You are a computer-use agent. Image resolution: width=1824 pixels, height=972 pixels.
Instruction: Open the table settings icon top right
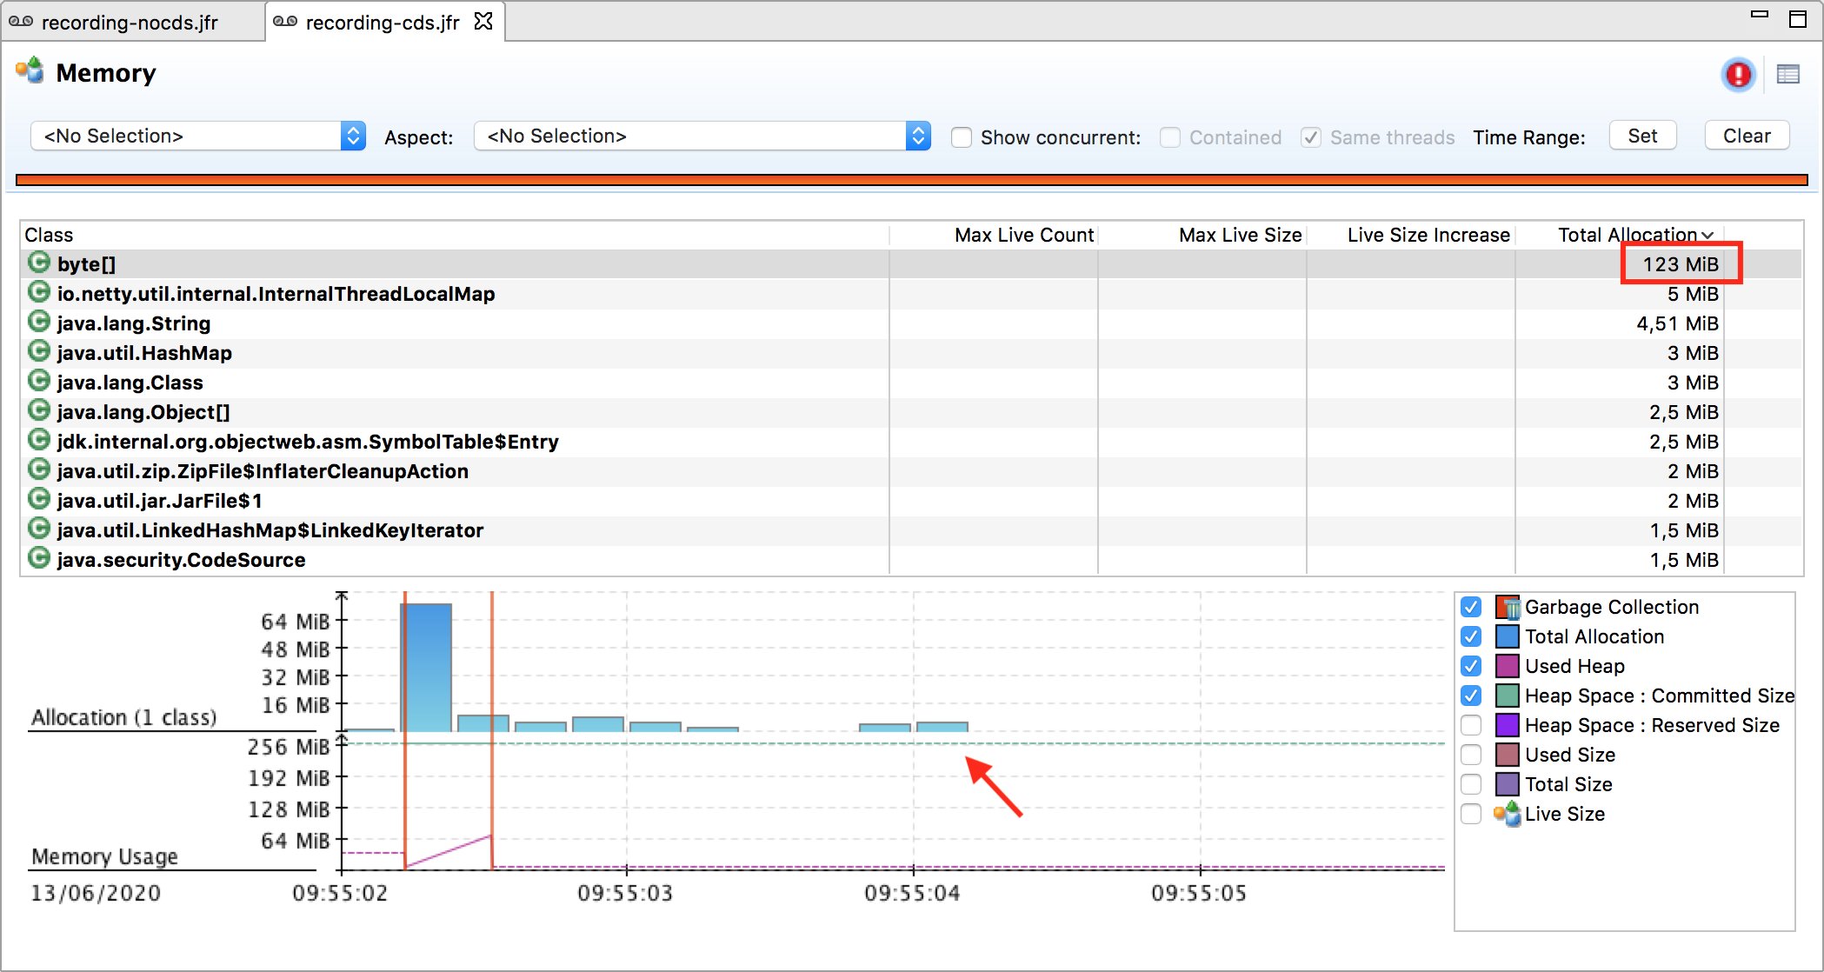pyautogui.click(x=1787, y=75)
